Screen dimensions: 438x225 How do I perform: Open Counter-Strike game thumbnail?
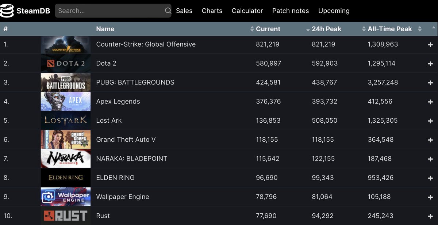pos(66,44)
